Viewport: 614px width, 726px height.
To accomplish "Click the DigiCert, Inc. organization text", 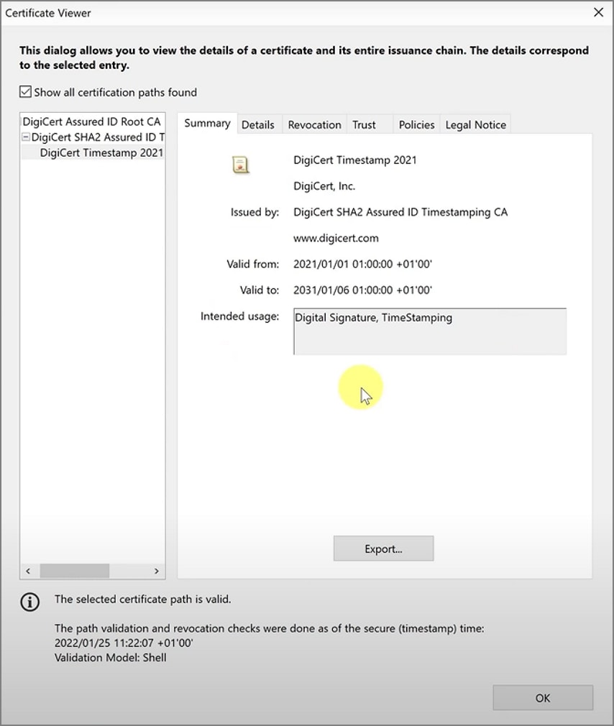I will (x=324, y=186).
